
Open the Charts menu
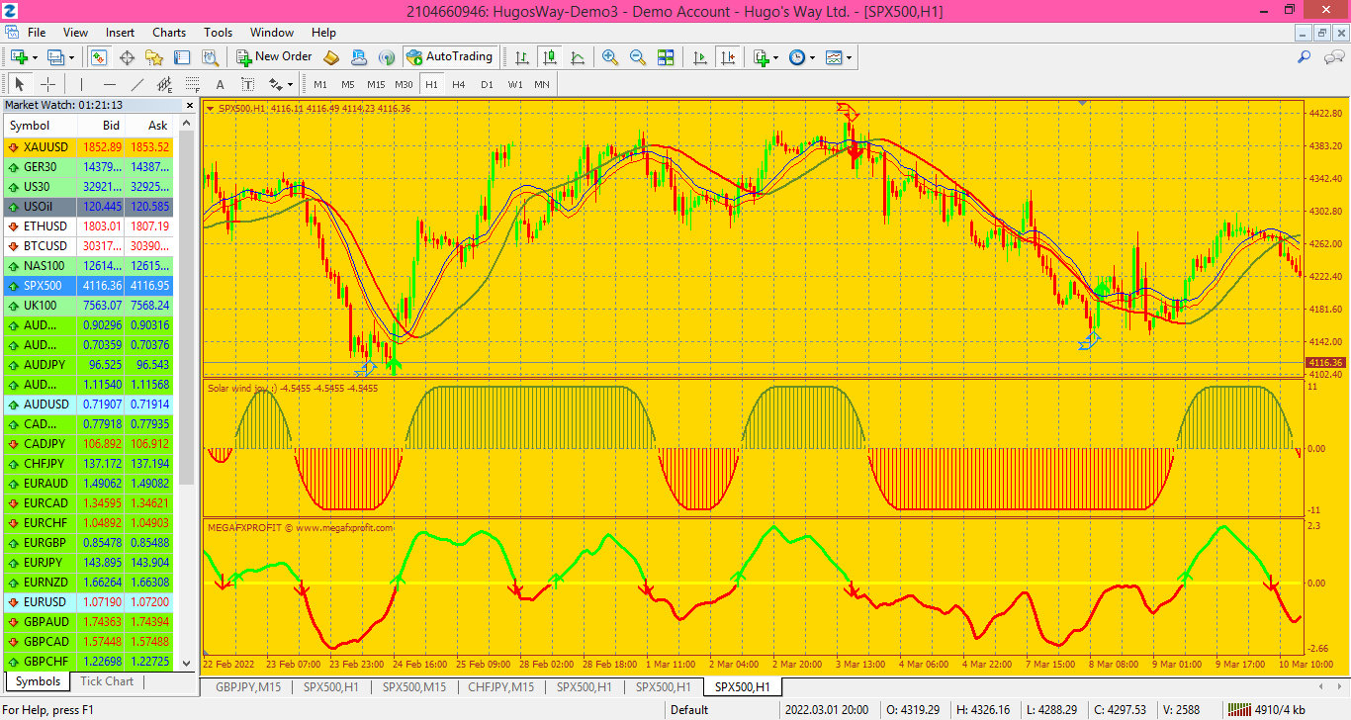(169, 32)
